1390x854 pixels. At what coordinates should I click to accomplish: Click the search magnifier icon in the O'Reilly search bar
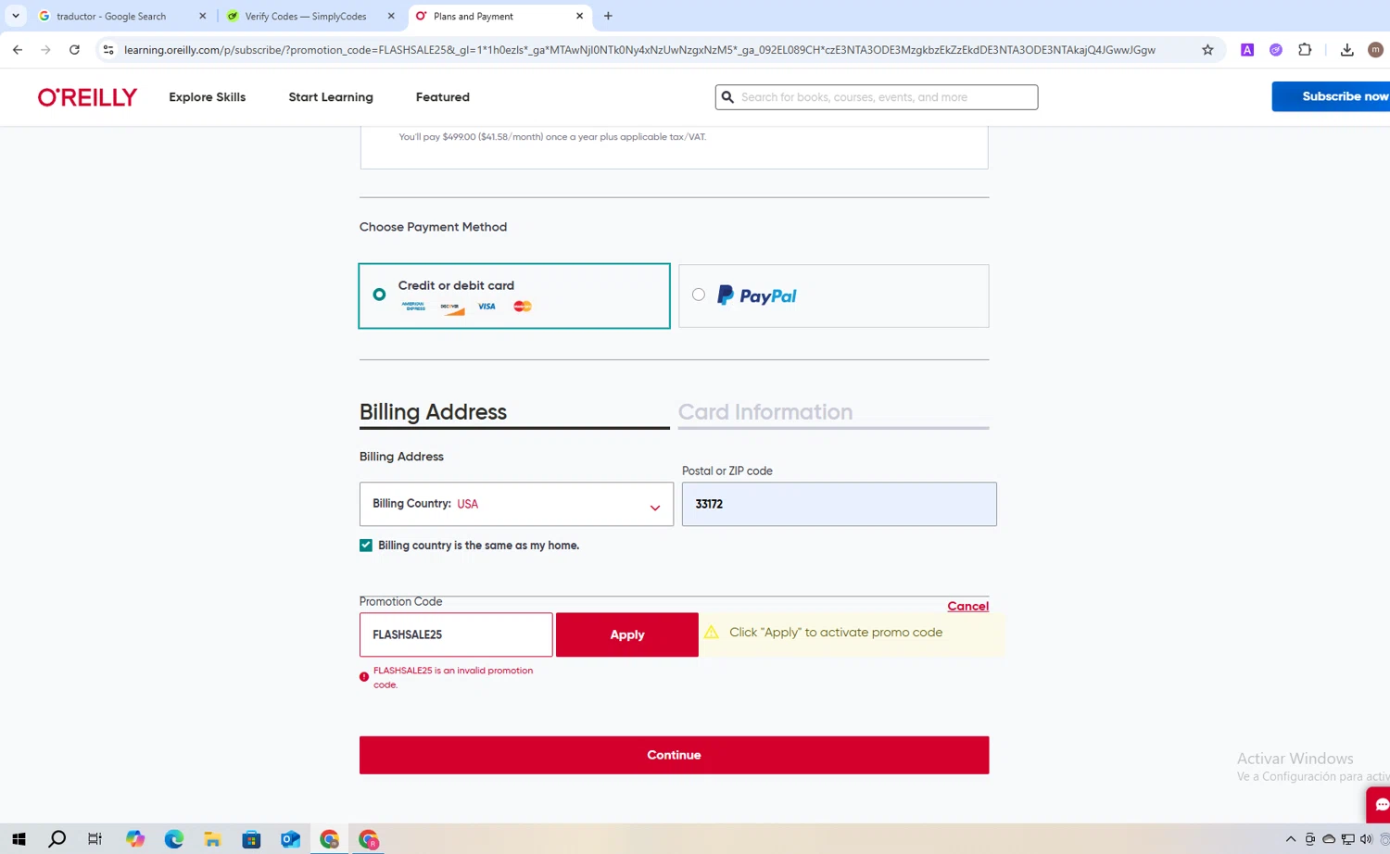[727, 97]
